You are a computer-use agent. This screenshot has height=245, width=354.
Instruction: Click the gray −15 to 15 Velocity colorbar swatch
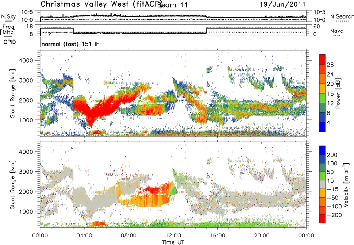[323, 184]
